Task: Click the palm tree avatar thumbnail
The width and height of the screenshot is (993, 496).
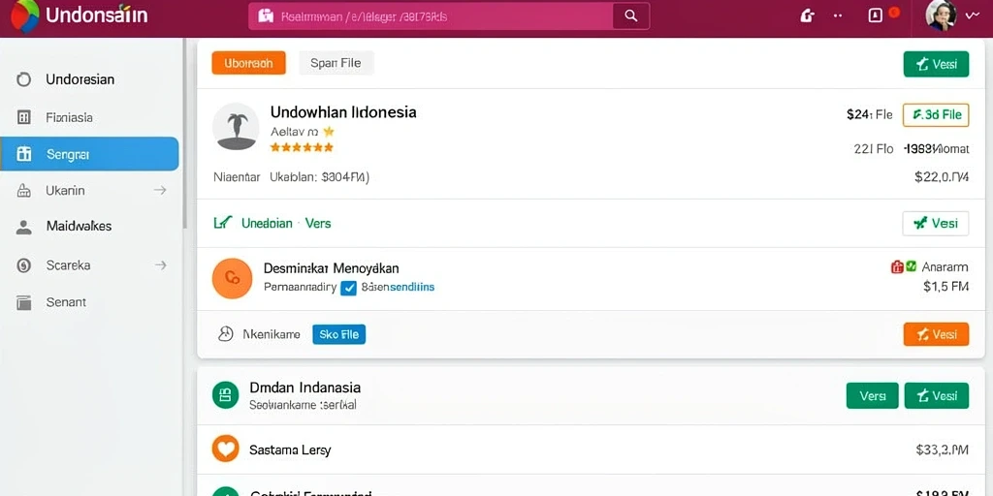Action: tap(236, 127)
